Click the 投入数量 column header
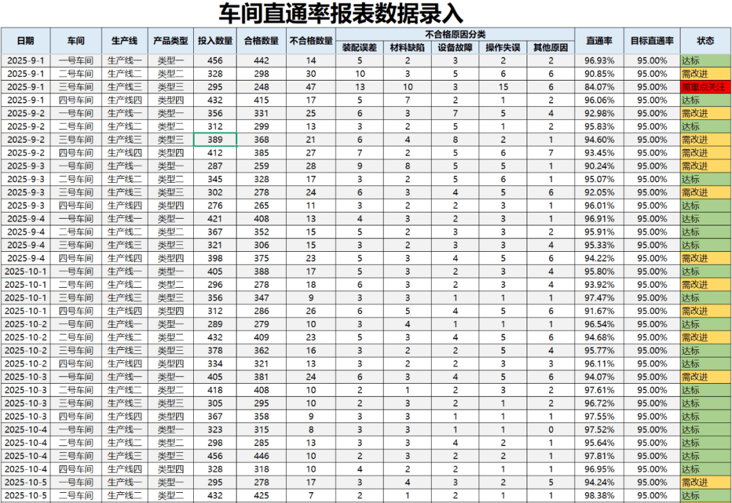 coord(215,41)
